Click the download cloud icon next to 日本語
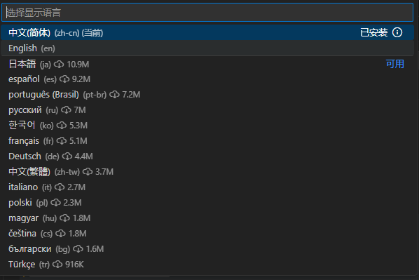Screen dimensions: 419x280 point(59,65)
